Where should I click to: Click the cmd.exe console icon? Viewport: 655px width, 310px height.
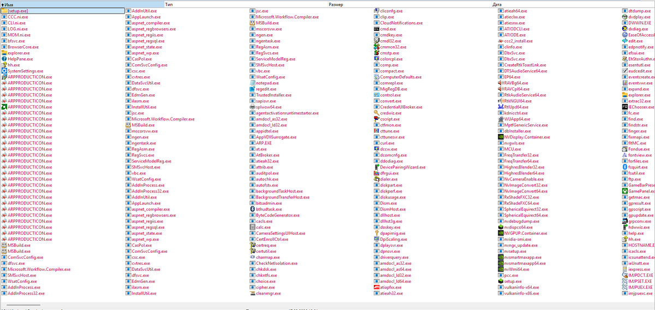[x=376, y=29]
